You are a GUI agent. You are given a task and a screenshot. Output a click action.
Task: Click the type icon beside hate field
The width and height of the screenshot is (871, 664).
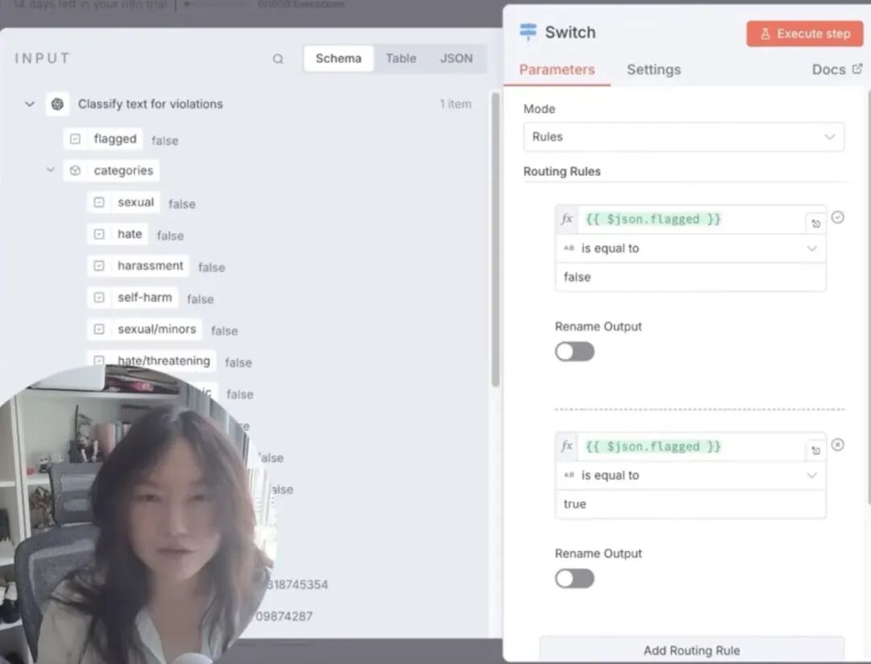click(99, 234)
